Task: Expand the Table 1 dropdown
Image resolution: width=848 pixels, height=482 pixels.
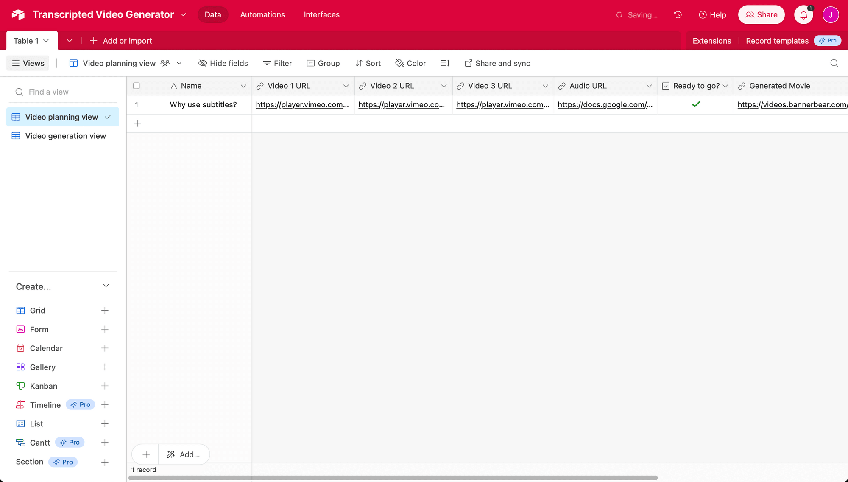Action: click(45, 40)
